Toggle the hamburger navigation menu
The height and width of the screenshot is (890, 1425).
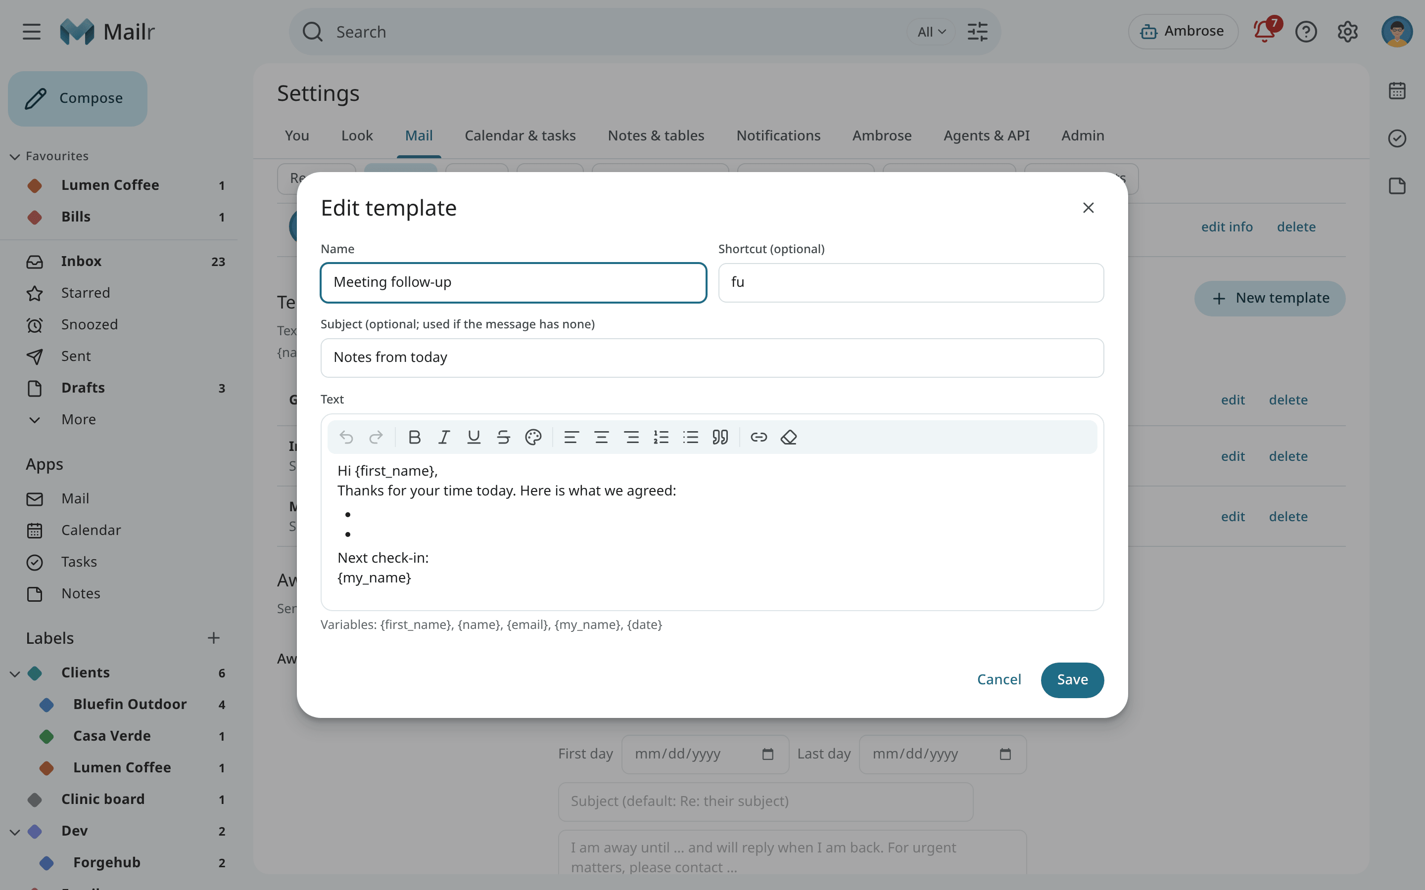tap(32, 32)
